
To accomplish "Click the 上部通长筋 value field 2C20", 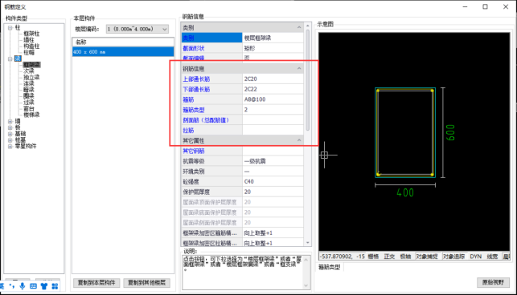I will [273, 79].
